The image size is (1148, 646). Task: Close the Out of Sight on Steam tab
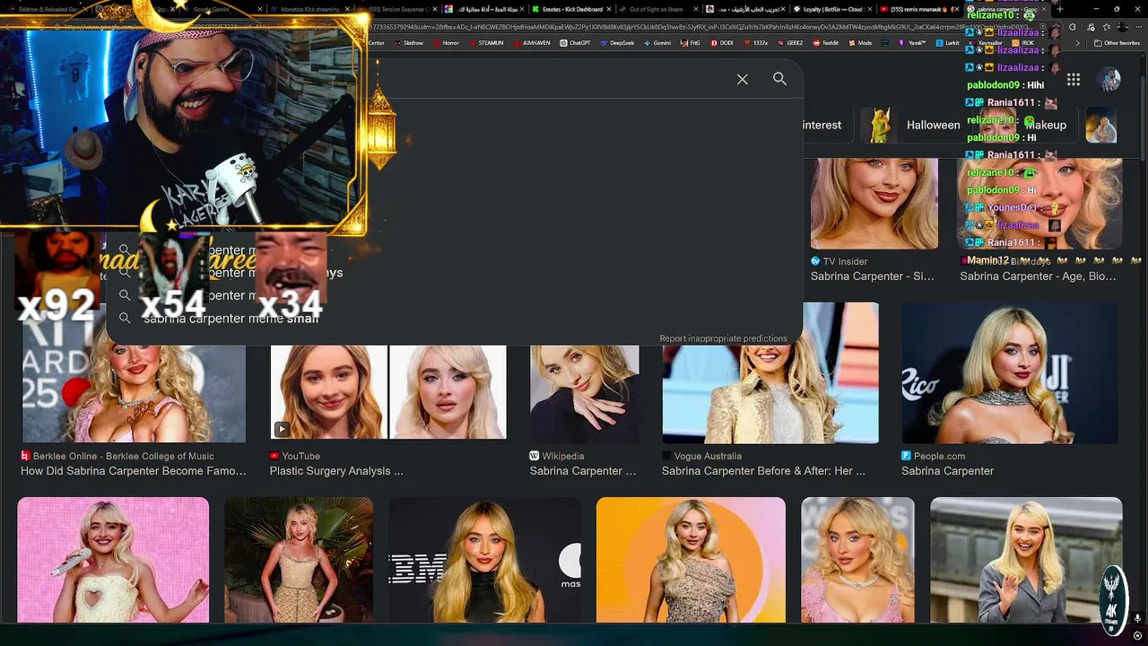(697, 9)
